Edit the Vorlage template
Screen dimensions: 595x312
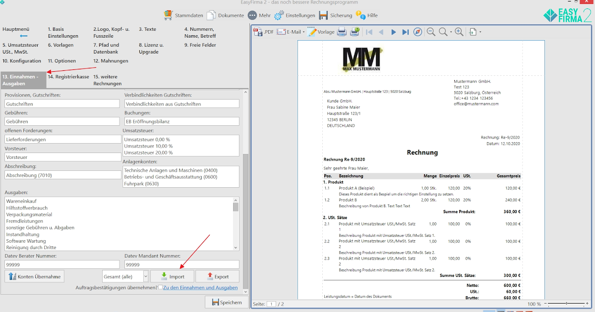pos(321,32)
